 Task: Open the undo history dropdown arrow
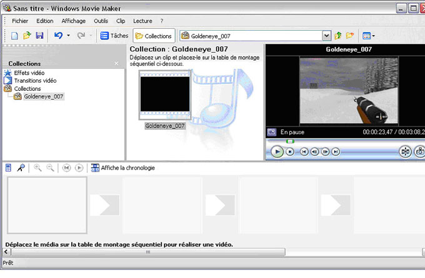pos(68,36)
